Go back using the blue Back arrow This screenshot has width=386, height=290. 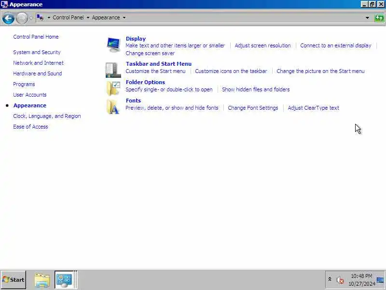tap(8, 18)
